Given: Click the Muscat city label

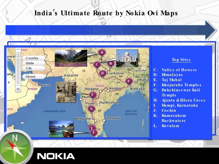Looking at the screenshot, I should pos(44,85).
